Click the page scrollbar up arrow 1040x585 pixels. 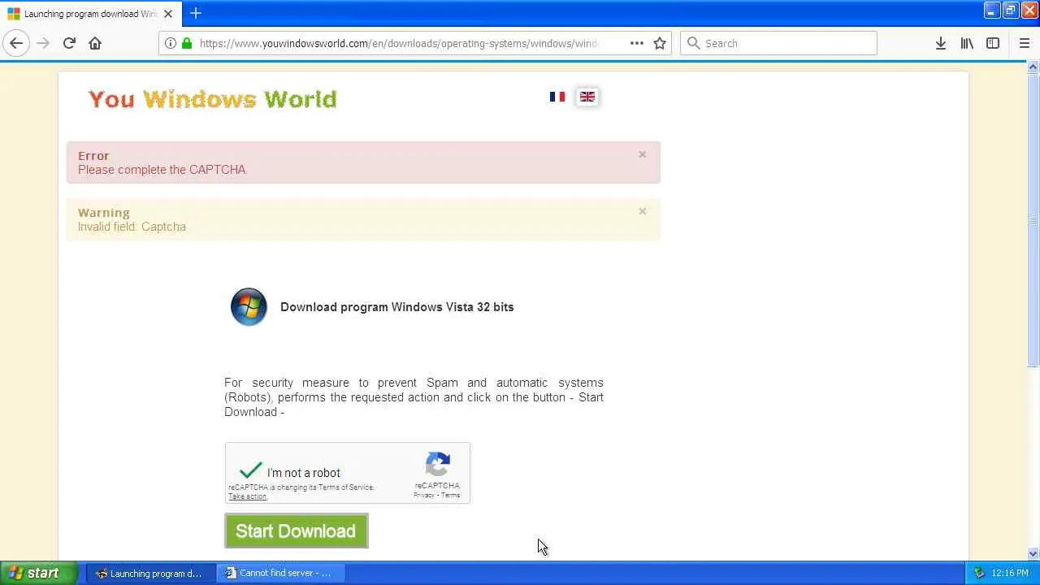(x=1033, y=68)
